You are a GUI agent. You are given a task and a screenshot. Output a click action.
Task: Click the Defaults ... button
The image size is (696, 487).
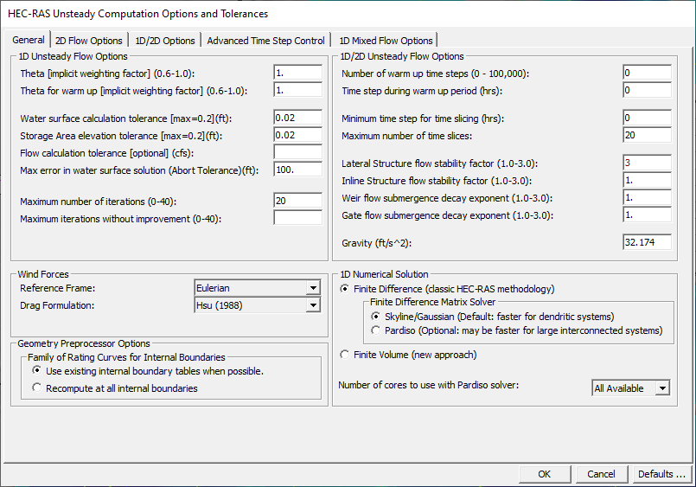click(x=661, y=474)
